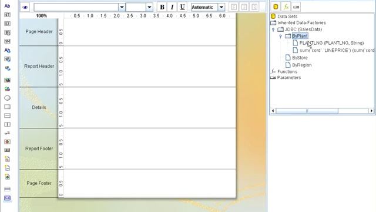Select the Report Header band label
The width and height of the screenshot is (376, 212).
pos(39,66)
